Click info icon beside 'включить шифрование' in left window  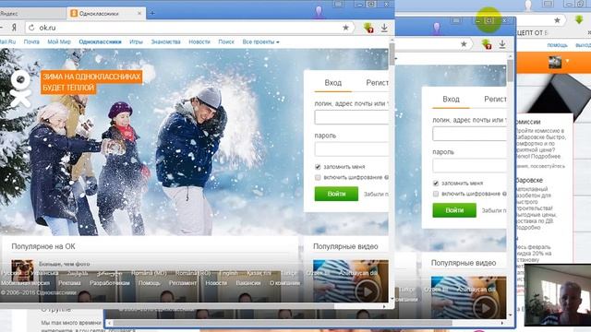pos(386,177)
